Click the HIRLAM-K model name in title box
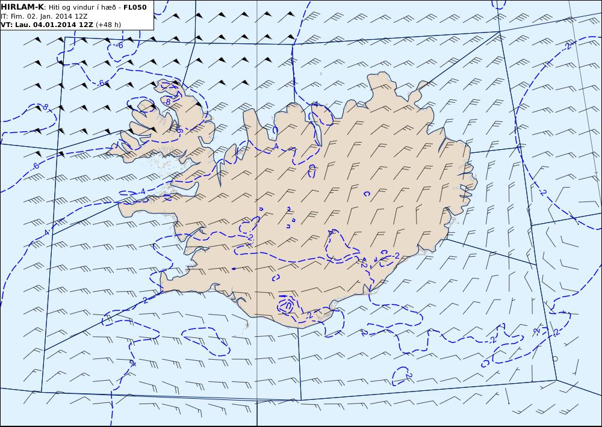 point(22,7)
